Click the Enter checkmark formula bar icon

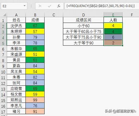49,6
